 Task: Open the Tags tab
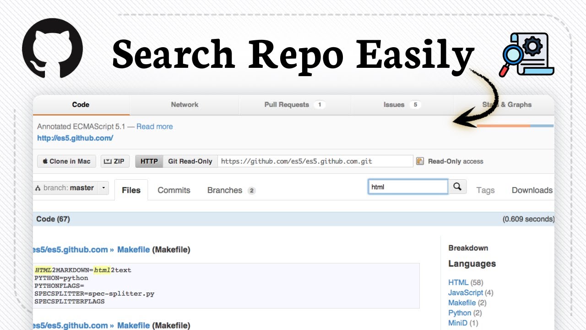[x=485, y=190]
